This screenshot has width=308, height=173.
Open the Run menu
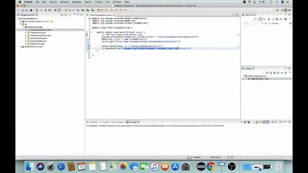click(x=108, y=2)
